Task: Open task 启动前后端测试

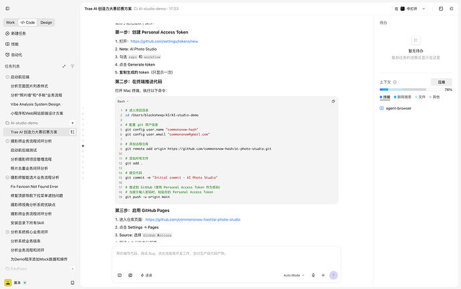Action: (x=23, y=151)
